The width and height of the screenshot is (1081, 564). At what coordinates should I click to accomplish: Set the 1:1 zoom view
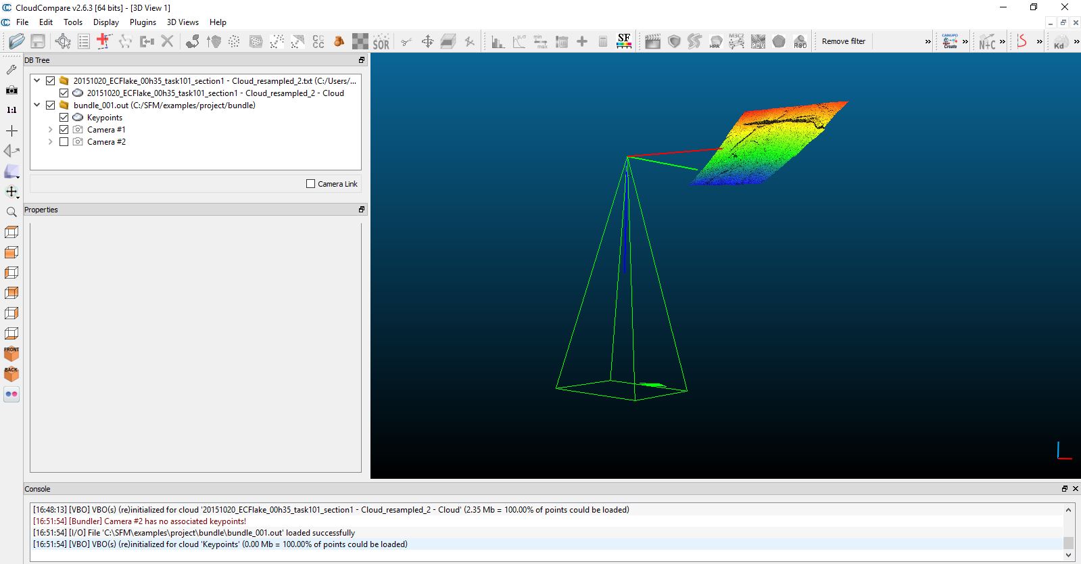[x=11, y=110]
